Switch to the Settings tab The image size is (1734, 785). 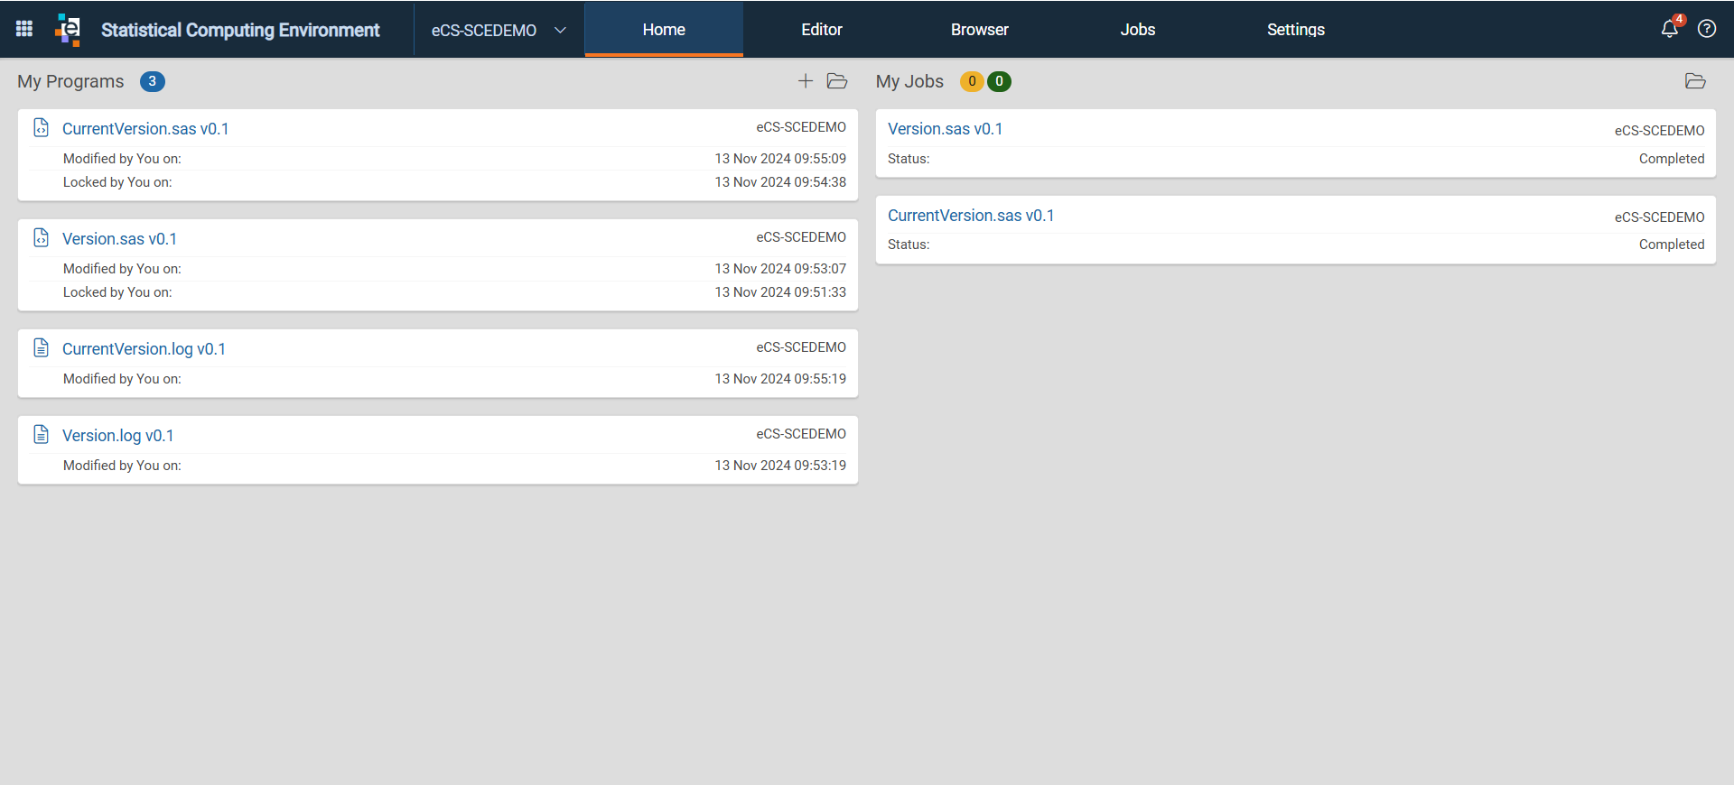[1296, 30]
